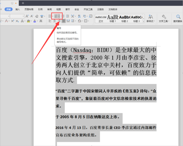Image resolution: width=183 pixels, height=146 pixels.
Task: Click the increase indent icon
Action: [68, 16]
